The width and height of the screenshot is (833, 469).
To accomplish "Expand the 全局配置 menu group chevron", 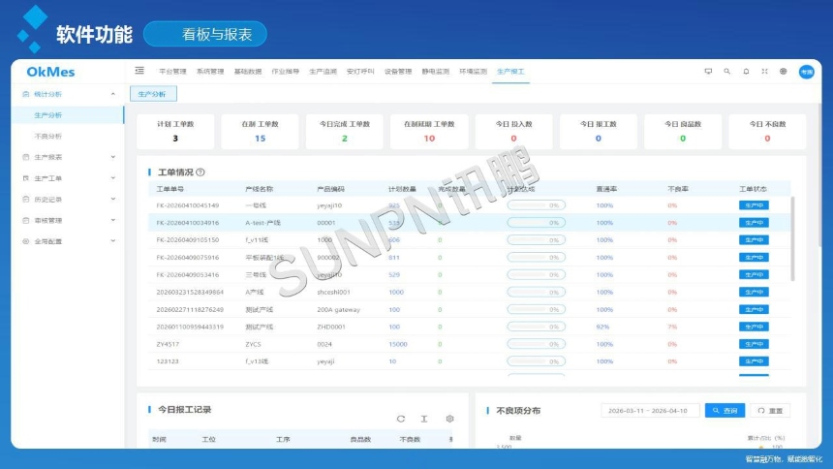I will point(113,241).
